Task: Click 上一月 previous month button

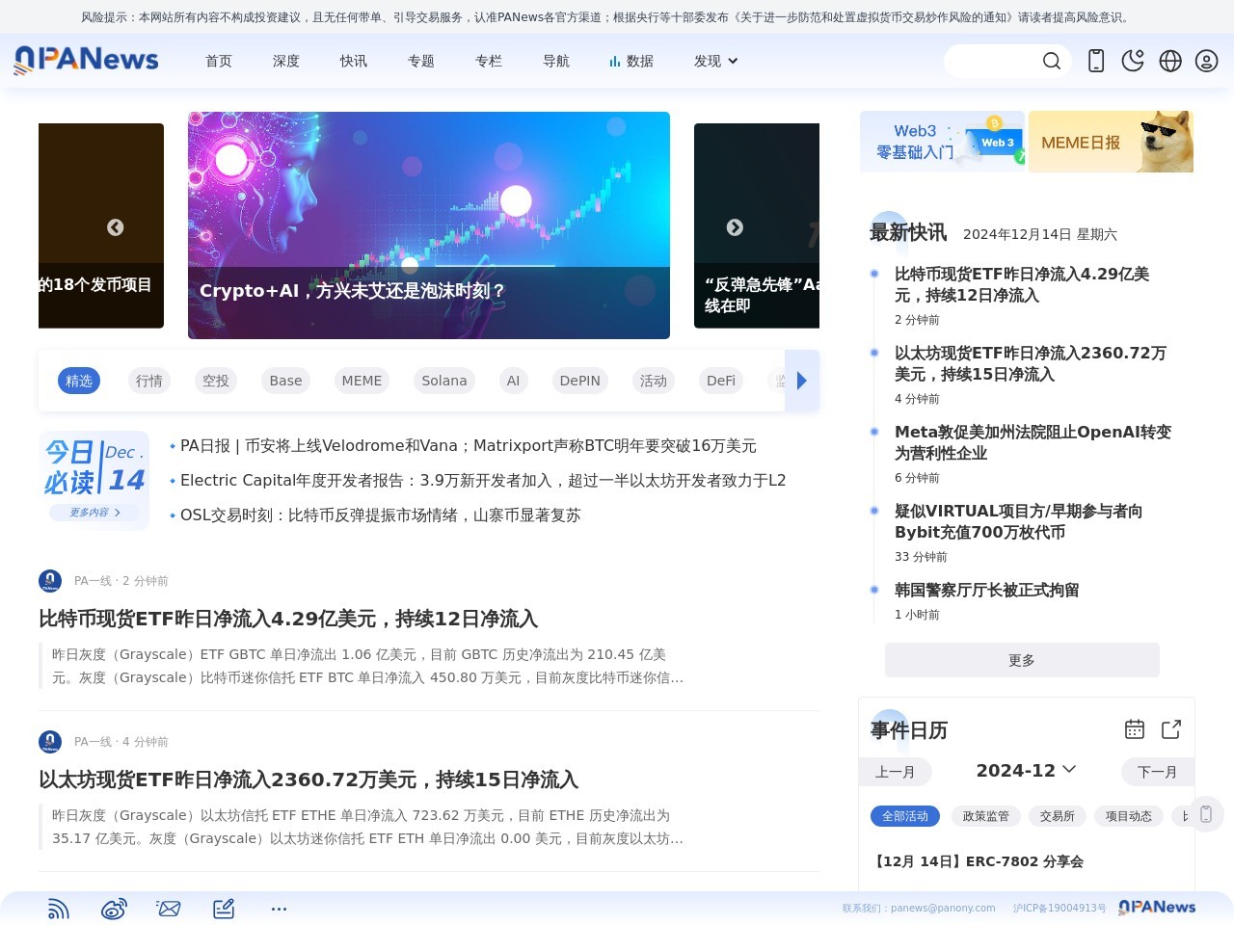Action: click(896, 772)
